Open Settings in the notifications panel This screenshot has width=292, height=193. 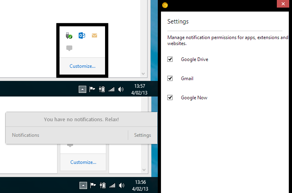click(x=143, y=135)
